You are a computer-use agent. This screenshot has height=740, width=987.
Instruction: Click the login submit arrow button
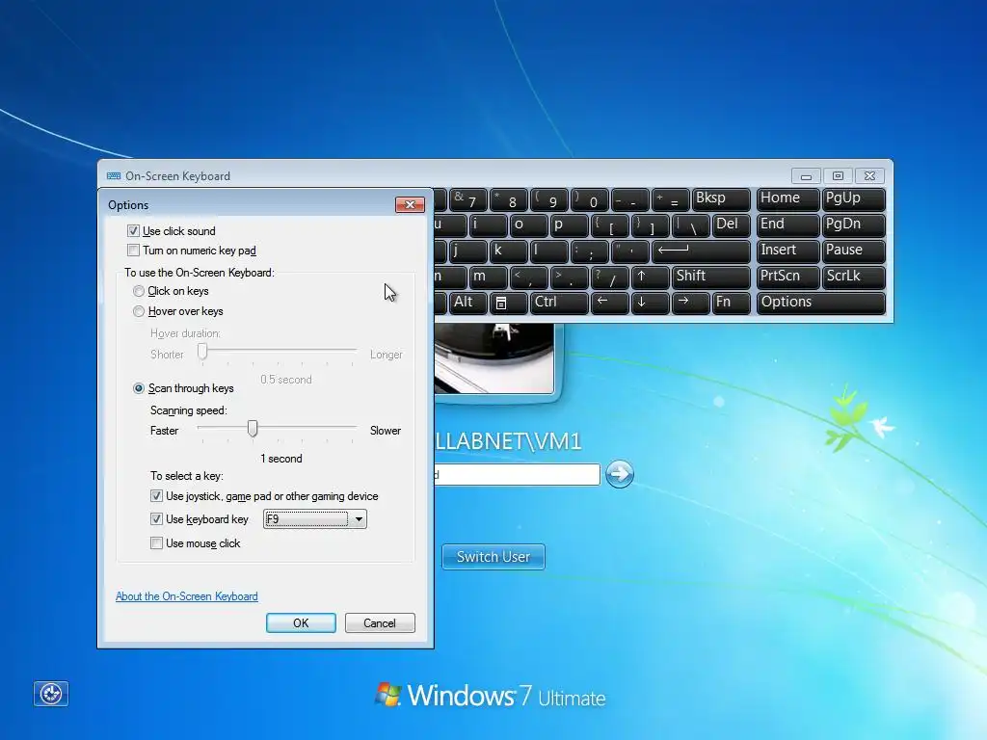pos(620,474)
